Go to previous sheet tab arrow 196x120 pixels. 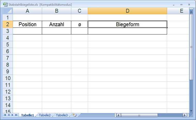[9, 115]
